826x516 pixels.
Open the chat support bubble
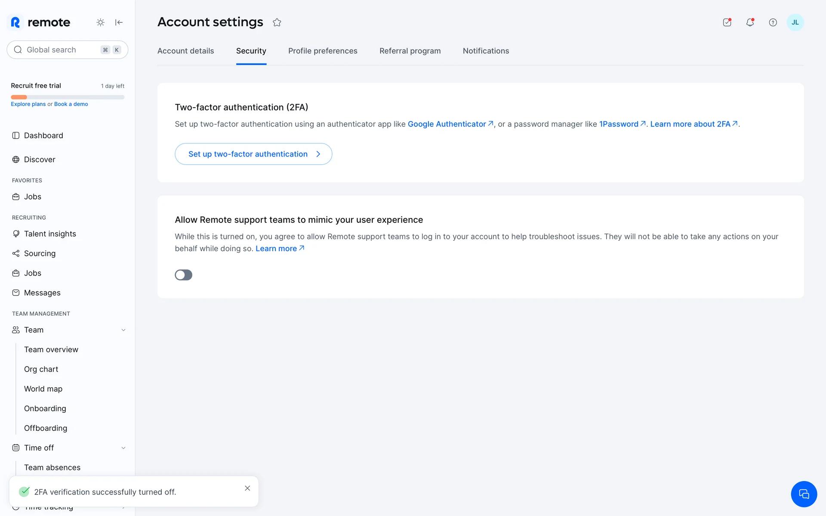pyautogui.click(x=803, y=494)
